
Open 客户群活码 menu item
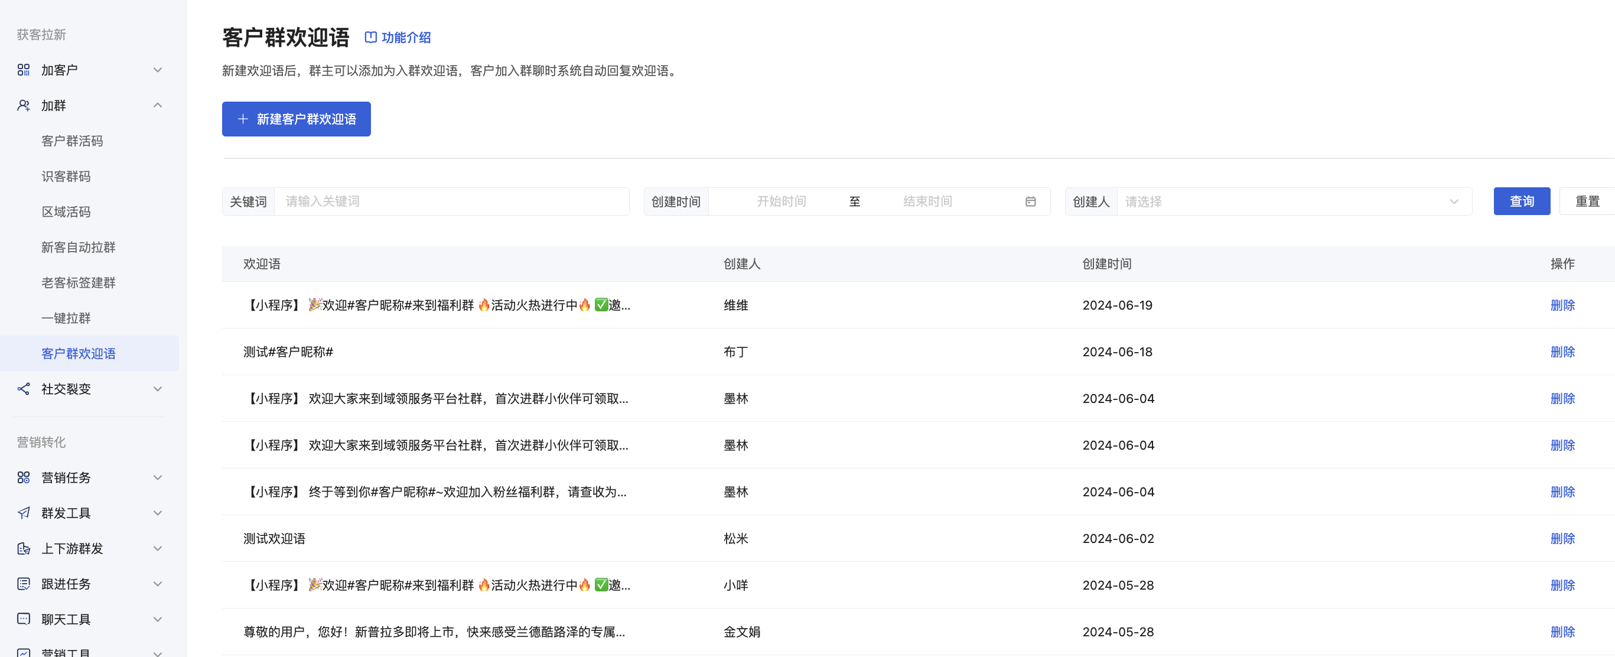(x=72, y=141)
